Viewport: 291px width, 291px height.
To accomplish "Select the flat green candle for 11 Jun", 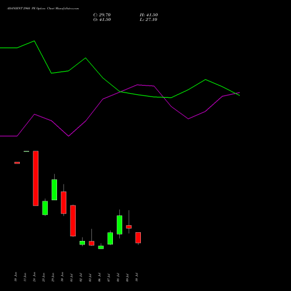I will tap(26, 151).
